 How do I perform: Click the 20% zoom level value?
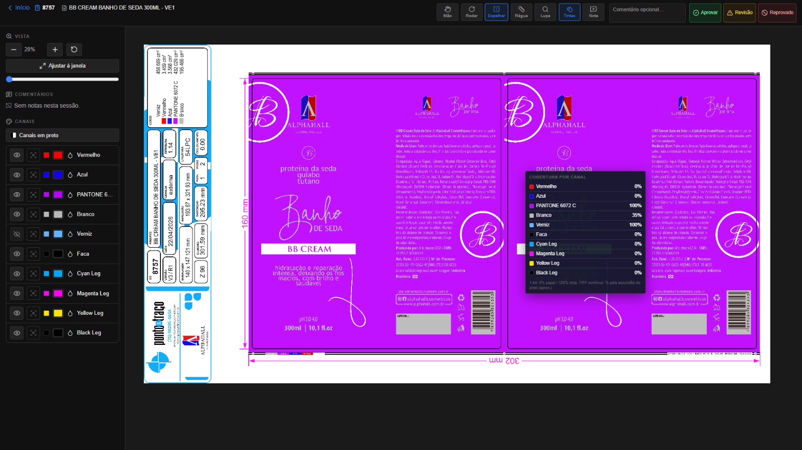click(30, 50)
